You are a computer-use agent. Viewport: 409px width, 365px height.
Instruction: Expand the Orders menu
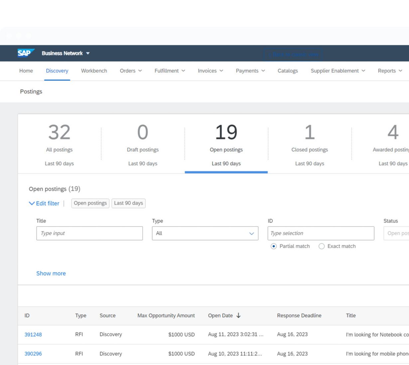pos(131,71)
